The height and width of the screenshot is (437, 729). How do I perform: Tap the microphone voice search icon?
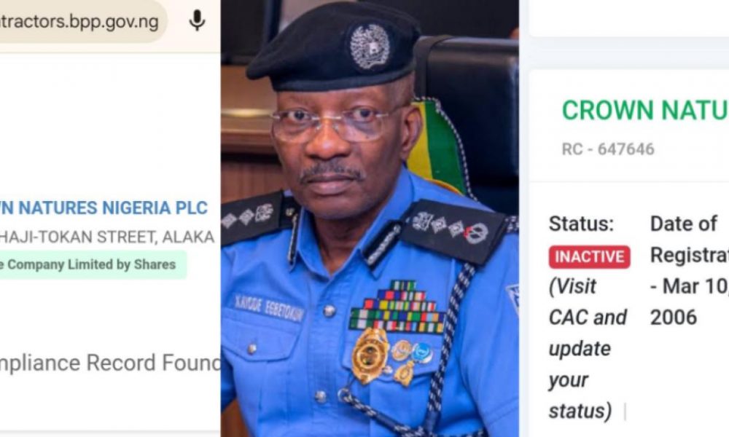coord(197,21)
